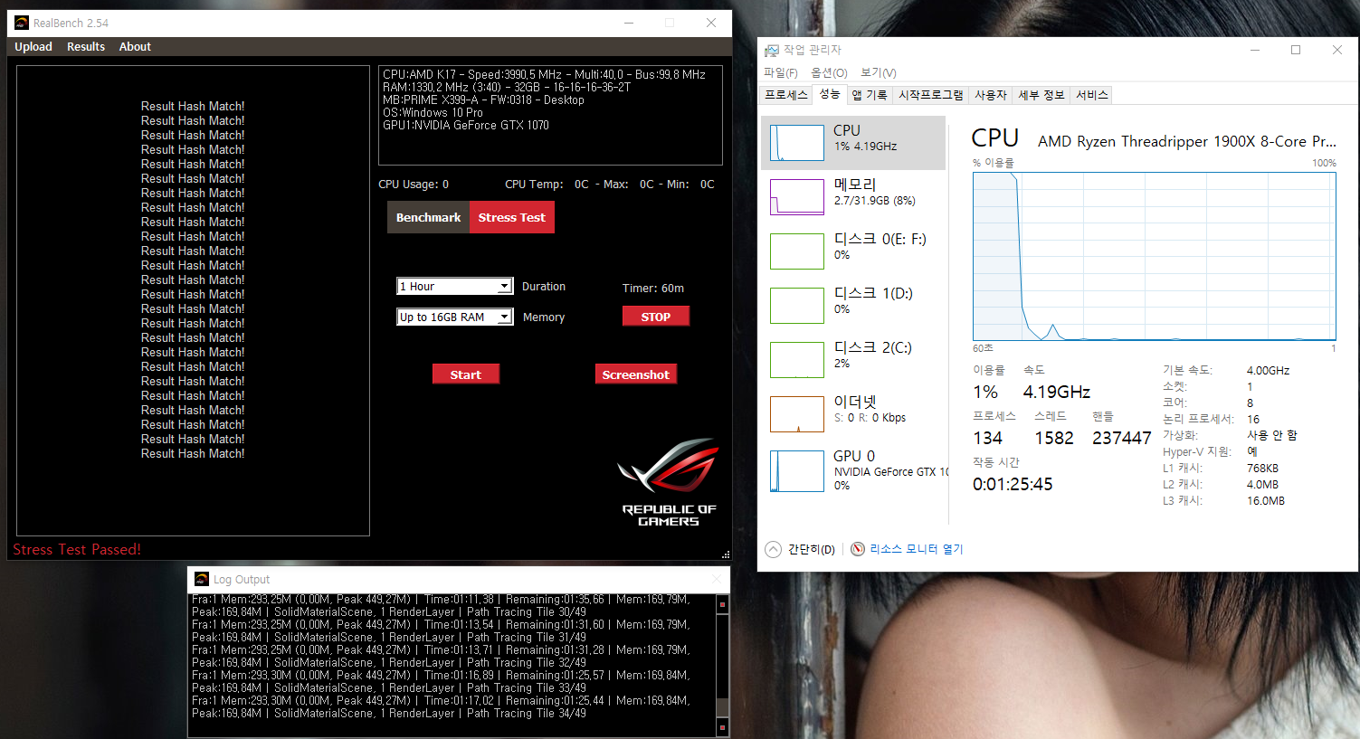
Task: Click the Log Output scrollbar up arrow
Action: pos(722,603)
